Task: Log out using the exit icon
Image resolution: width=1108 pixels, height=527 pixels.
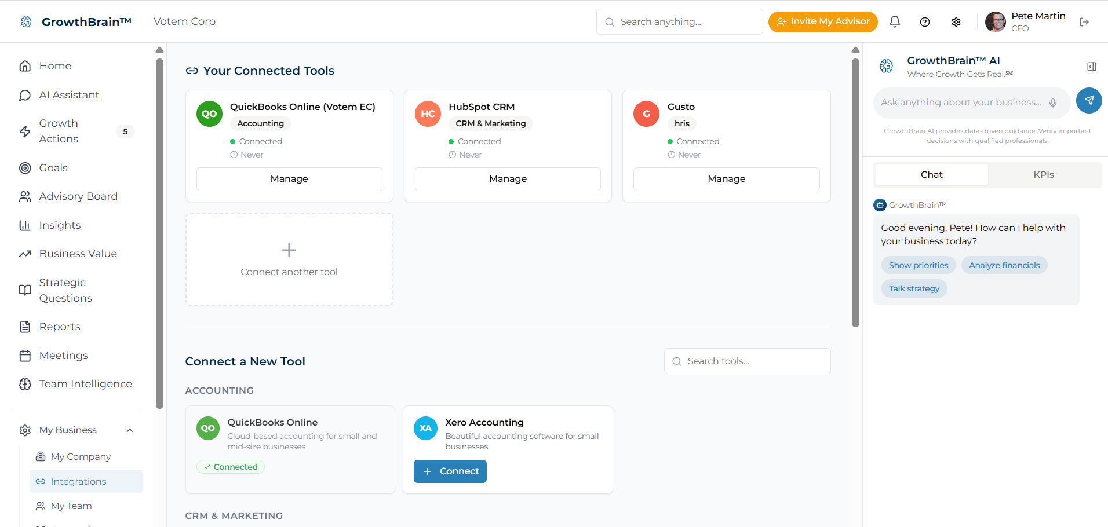Action: (1085, 21)
